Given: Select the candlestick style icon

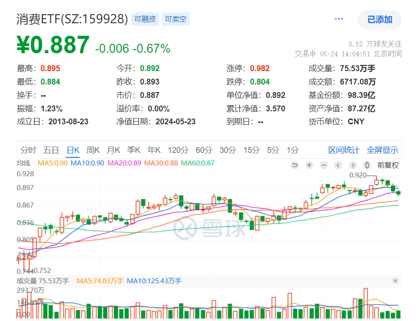Looking at the screenshot, I should pyautogui.click(x=366, y=165).
